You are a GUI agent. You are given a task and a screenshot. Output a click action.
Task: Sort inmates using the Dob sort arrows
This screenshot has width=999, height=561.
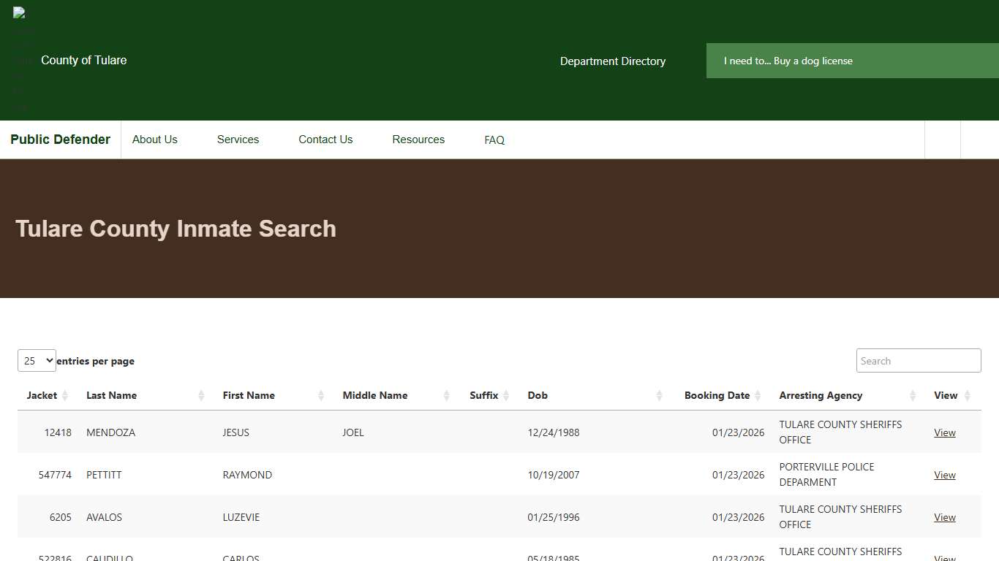[x=659, y=395]
